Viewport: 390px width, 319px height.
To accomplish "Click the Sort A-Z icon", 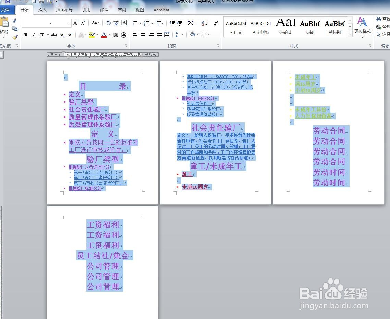I will point(205,23).
